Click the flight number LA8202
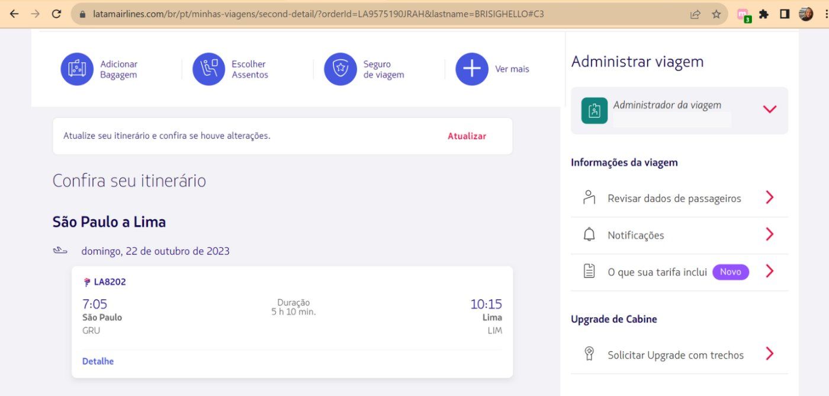The width and height of the screenshot is (829, 396). [x=110, y=282]
